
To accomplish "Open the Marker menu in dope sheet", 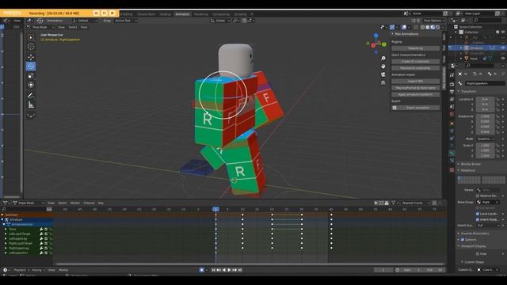I will pyautogui.click(x=75, y=203).
